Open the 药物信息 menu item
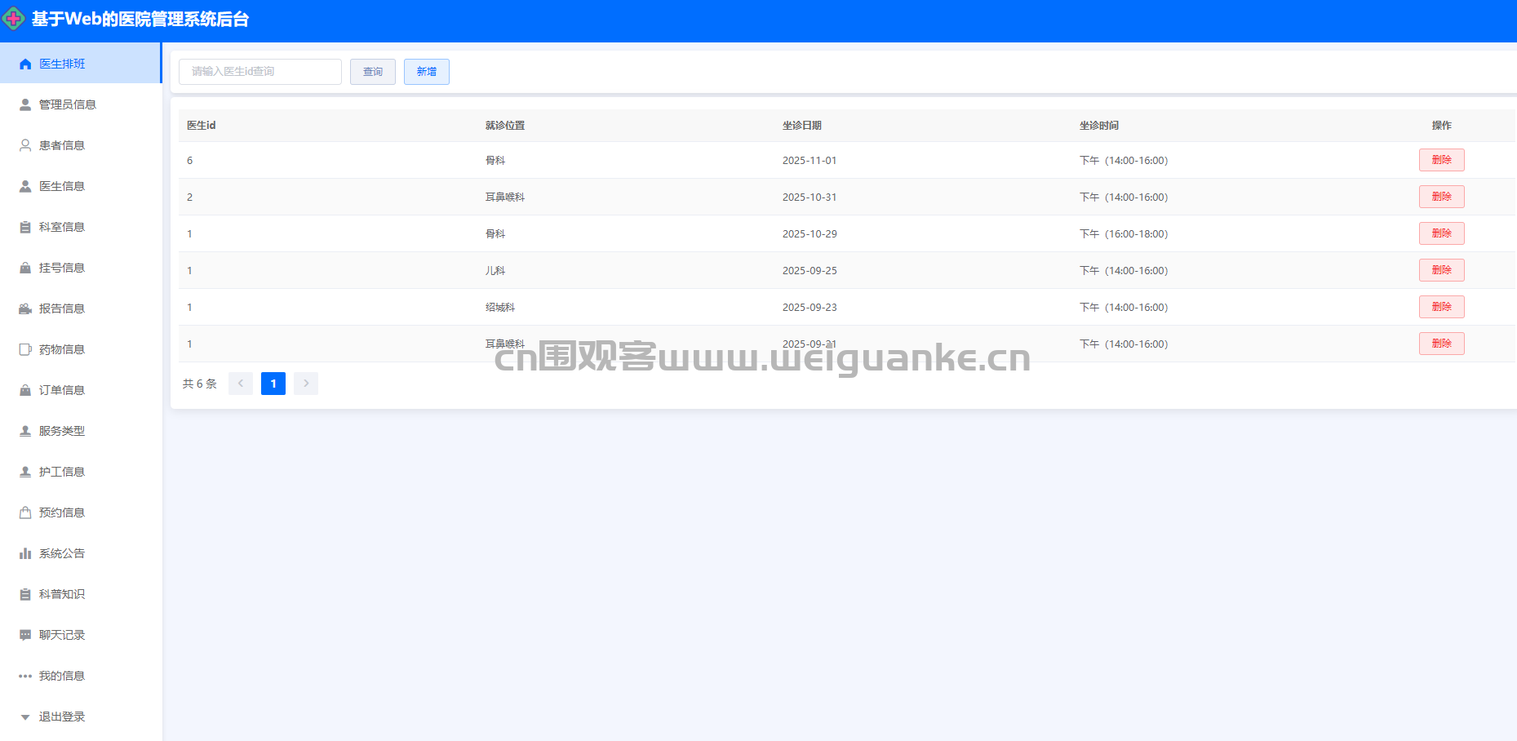This screenshot has width=1517, height=741. pyautogui.click(x=62, y=349)
